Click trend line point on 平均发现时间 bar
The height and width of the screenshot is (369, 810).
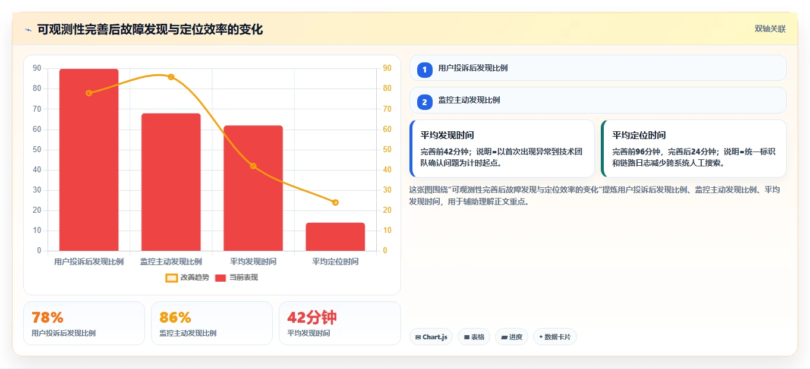[253, 166]
